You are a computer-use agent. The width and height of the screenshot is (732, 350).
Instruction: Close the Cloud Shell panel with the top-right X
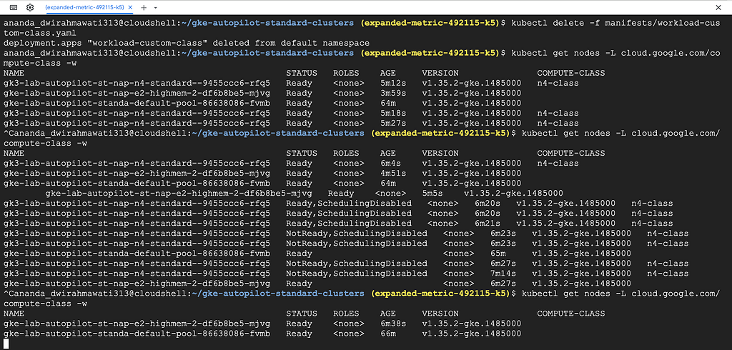click(x=718, y=7)
